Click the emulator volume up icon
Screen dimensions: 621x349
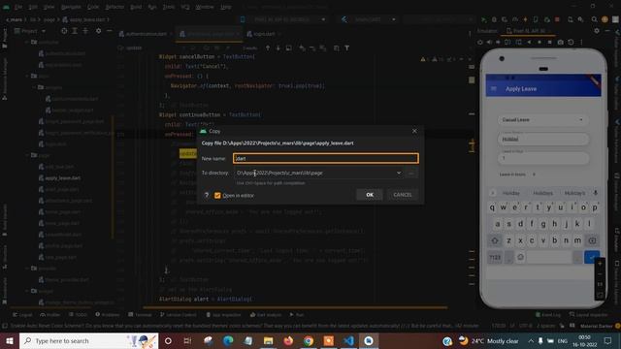[489, 43]
